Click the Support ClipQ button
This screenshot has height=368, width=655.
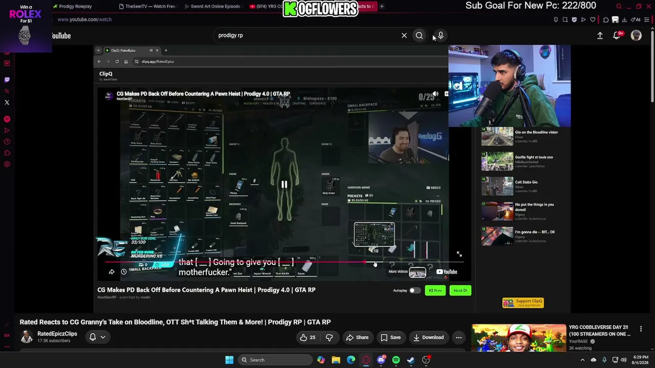523,303
